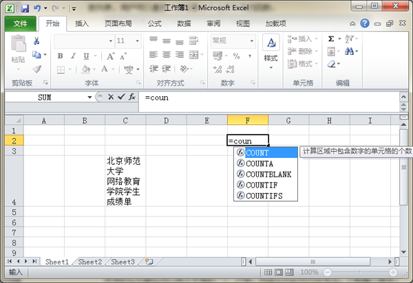Expand the formula bar
This screenshot has height=283, width=413.
coord(403,97)
